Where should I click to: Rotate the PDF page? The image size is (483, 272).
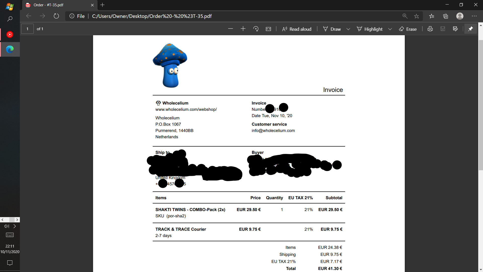[x=256, y=29]
